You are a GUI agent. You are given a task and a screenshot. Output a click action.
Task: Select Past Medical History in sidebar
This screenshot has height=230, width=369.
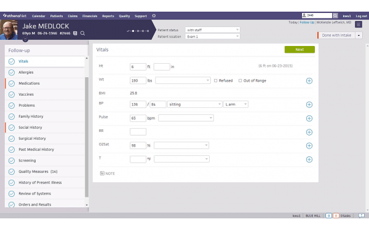[45, 150]
